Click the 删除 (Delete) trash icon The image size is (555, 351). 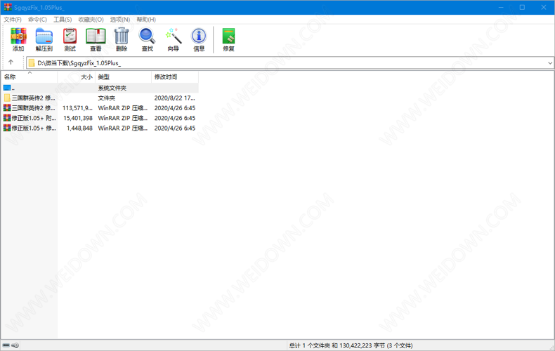[x=122, y=36]
